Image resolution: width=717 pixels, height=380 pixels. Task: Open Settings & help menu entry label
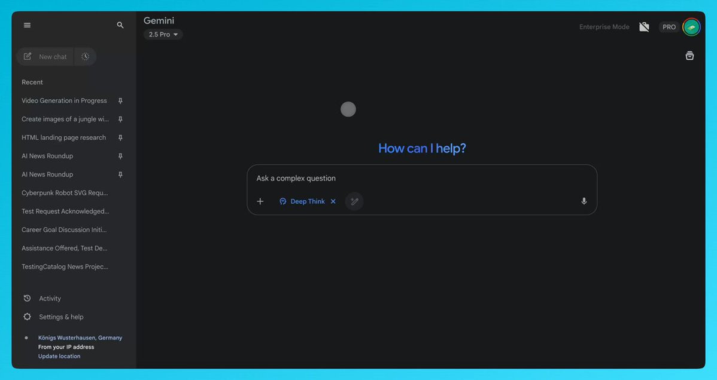[x=61, y=317]
